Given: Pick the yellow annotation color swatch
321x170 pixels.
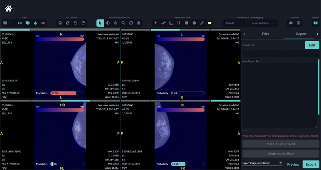Looking at the screenshot, I should pyautogui.click(x=210, y=23).
